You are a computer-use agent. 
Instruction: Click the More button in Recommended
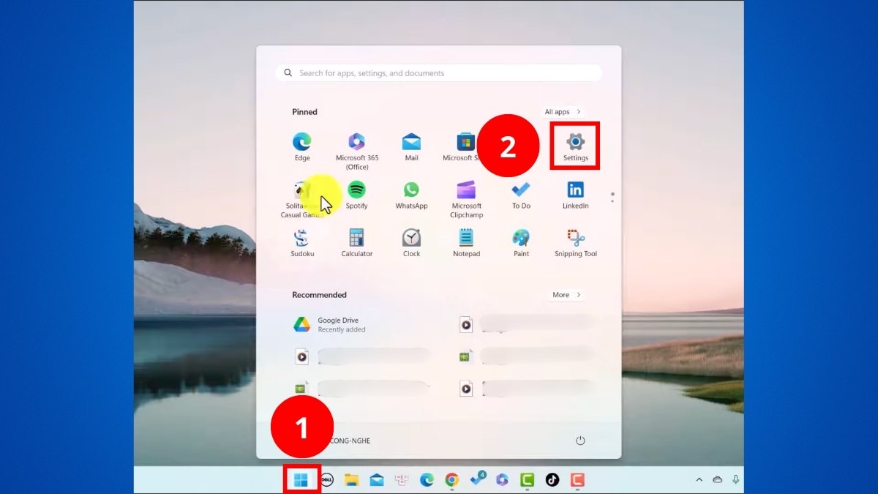(x=567, y=295)
